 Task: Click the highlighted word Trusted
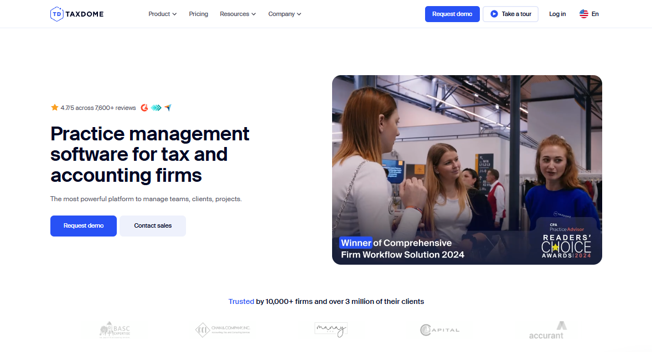coord(241,301)
